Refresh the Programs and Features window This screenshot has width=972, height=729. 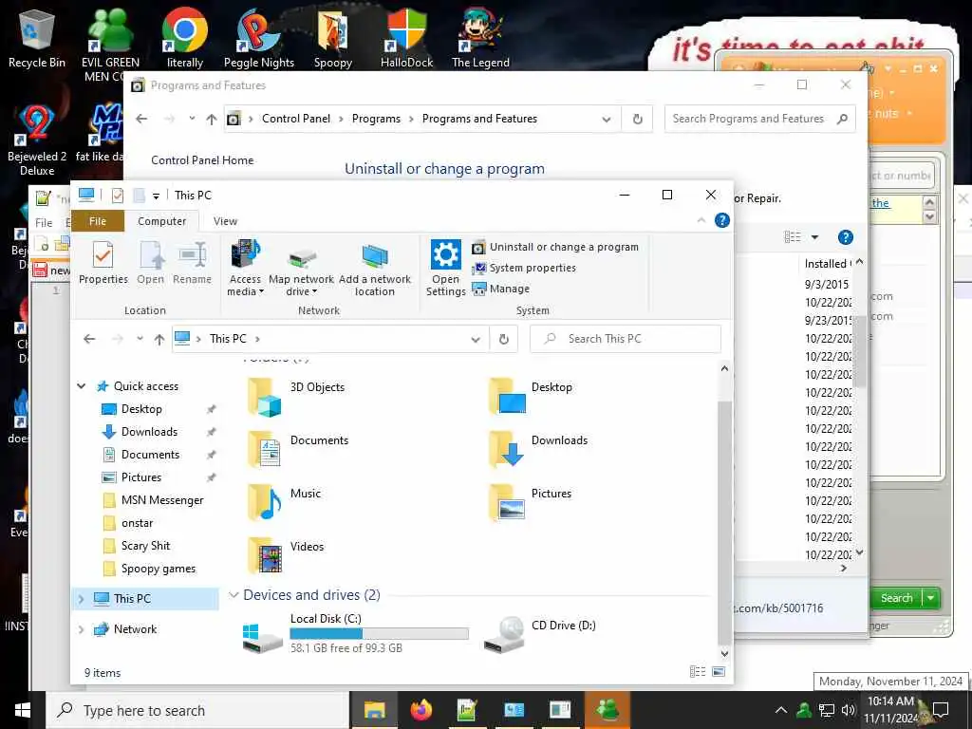(x=637, y=119)
